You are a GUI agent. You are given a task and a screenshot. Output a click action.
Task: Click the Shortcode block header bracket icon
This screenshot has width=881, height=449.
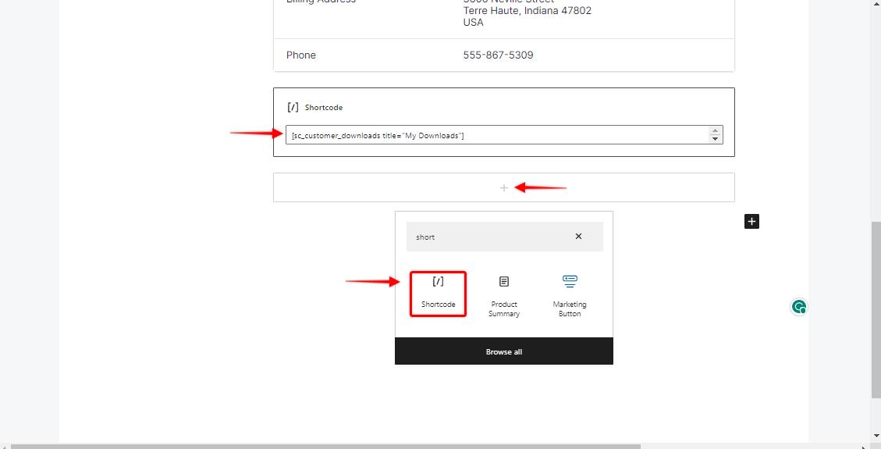(293, 107)
